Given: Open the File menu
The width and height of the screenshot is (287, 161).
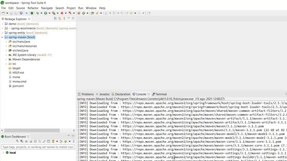Looking at the screenshot, I should click(4, 8).
